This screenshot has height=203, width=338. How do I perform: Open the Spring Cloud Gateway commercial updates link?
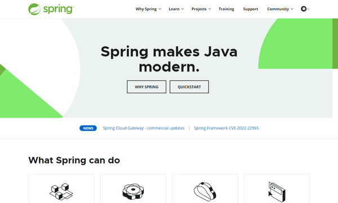(x=144, y=128)
